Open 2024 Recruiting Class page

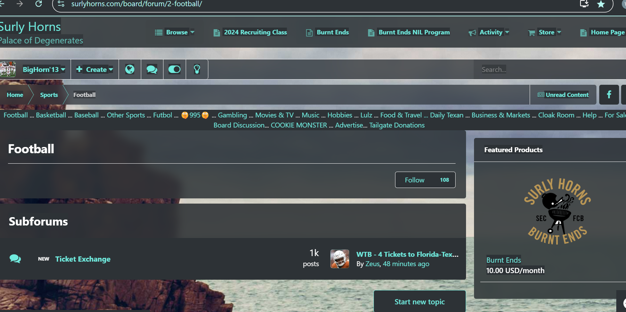tap(250, 32)
